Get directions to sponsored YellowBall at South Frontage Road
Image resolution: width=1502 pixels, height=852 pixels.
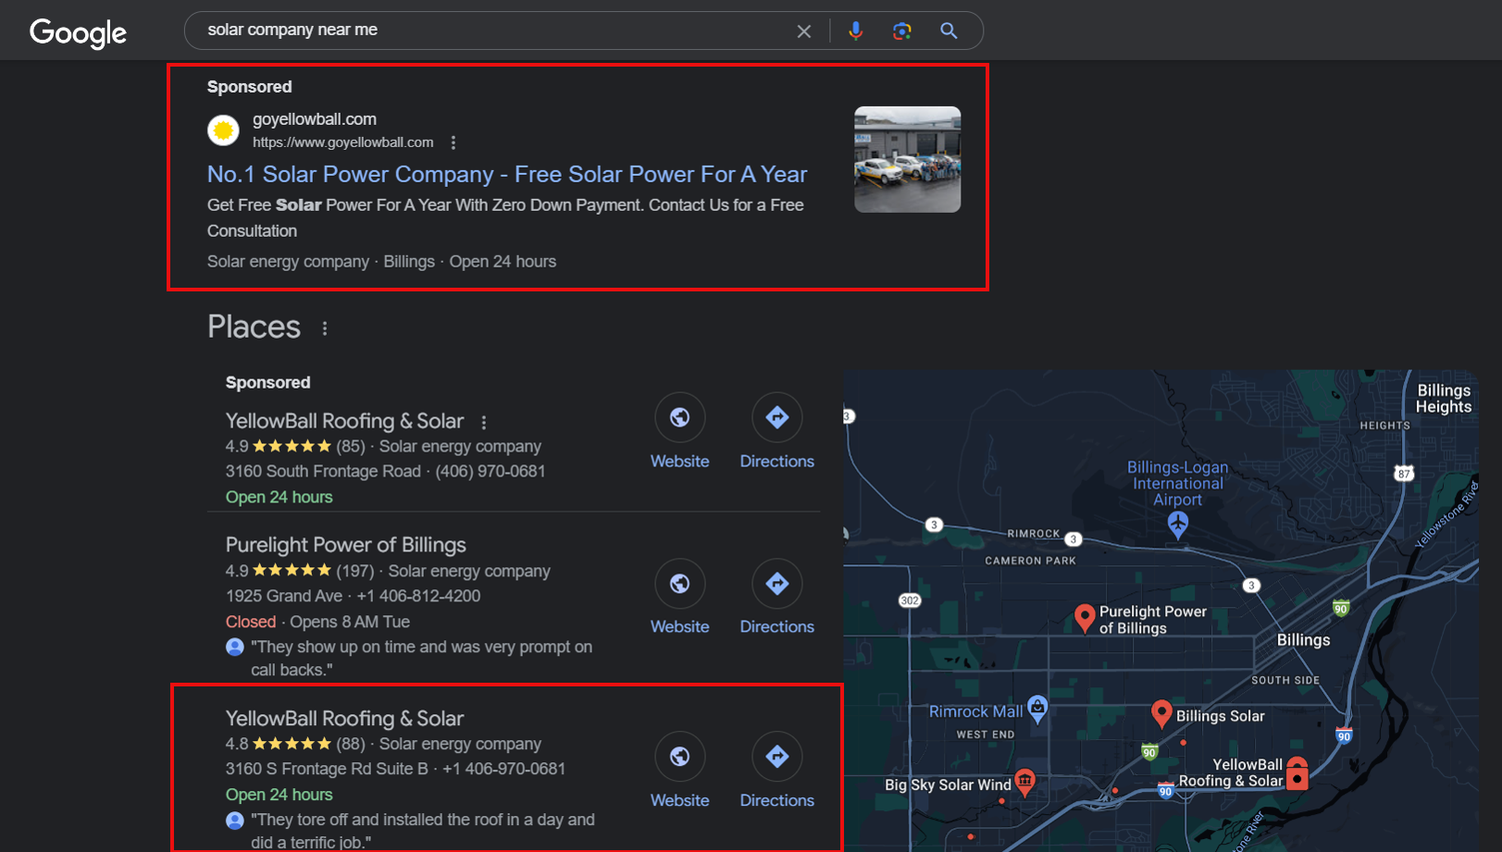click(777, 431)
